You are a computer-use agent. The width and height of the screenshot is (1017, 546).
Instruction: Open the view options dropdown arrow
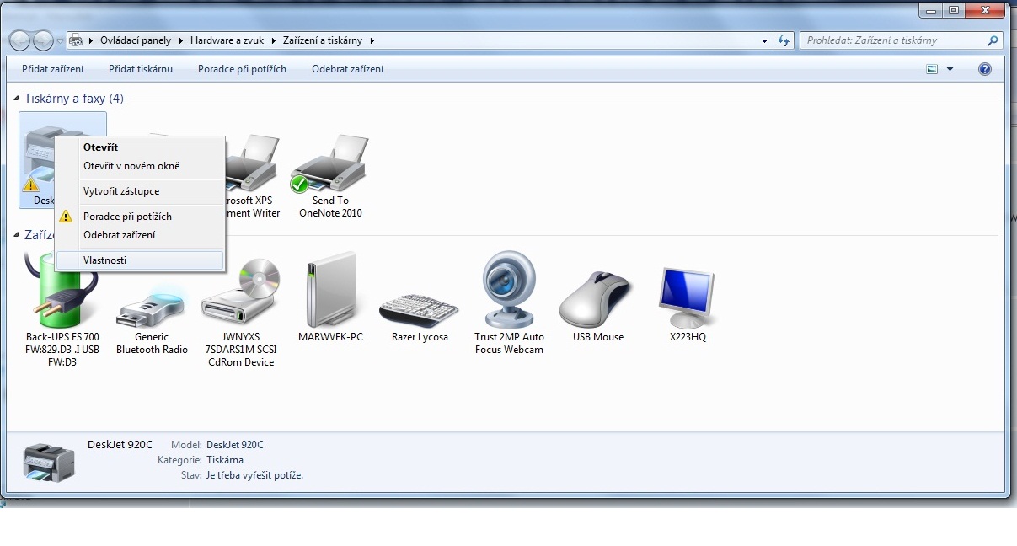[950, 69]
